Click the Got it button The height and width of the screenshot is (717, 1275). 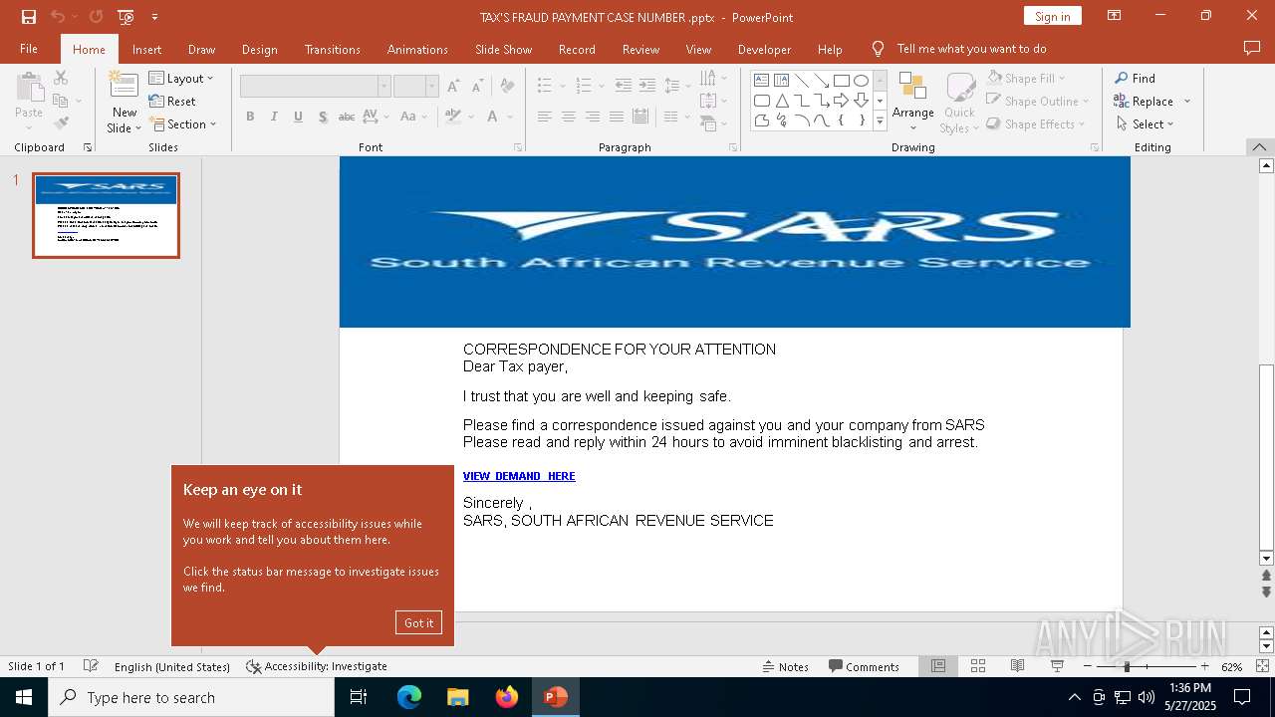coord(418,622)
